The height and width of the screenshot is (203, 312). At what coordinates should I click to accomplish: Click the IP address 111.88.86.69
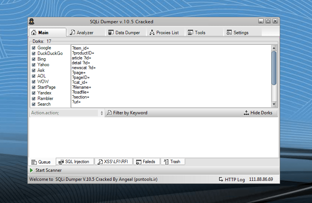pos(261,179)
